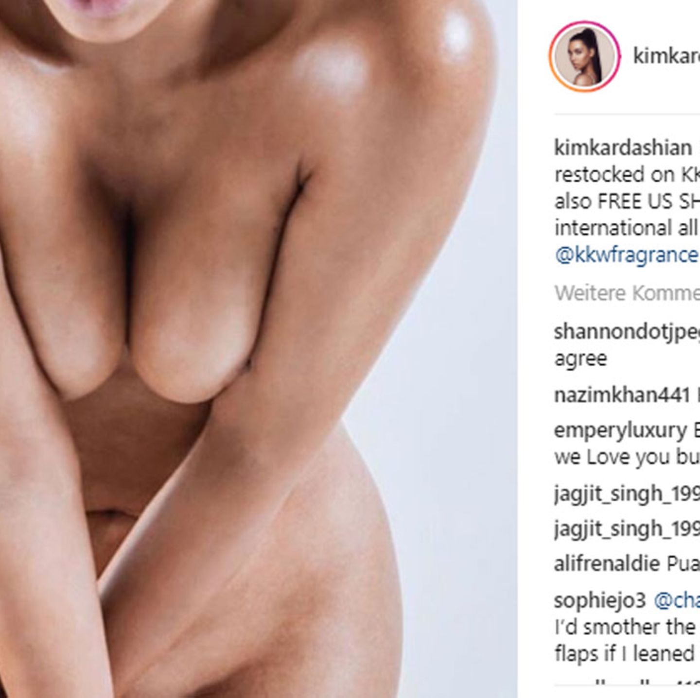Click the 'also FREE US' caption line
Screen dimensions: 700x698
click(x=627, y=201)
